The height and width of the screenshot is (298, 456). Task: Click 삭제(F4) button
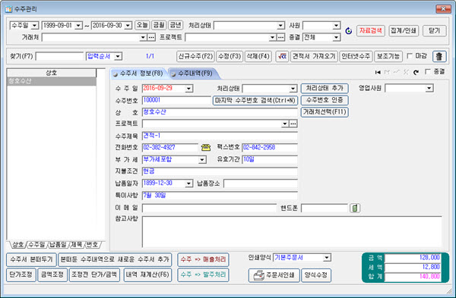[258, 56]
